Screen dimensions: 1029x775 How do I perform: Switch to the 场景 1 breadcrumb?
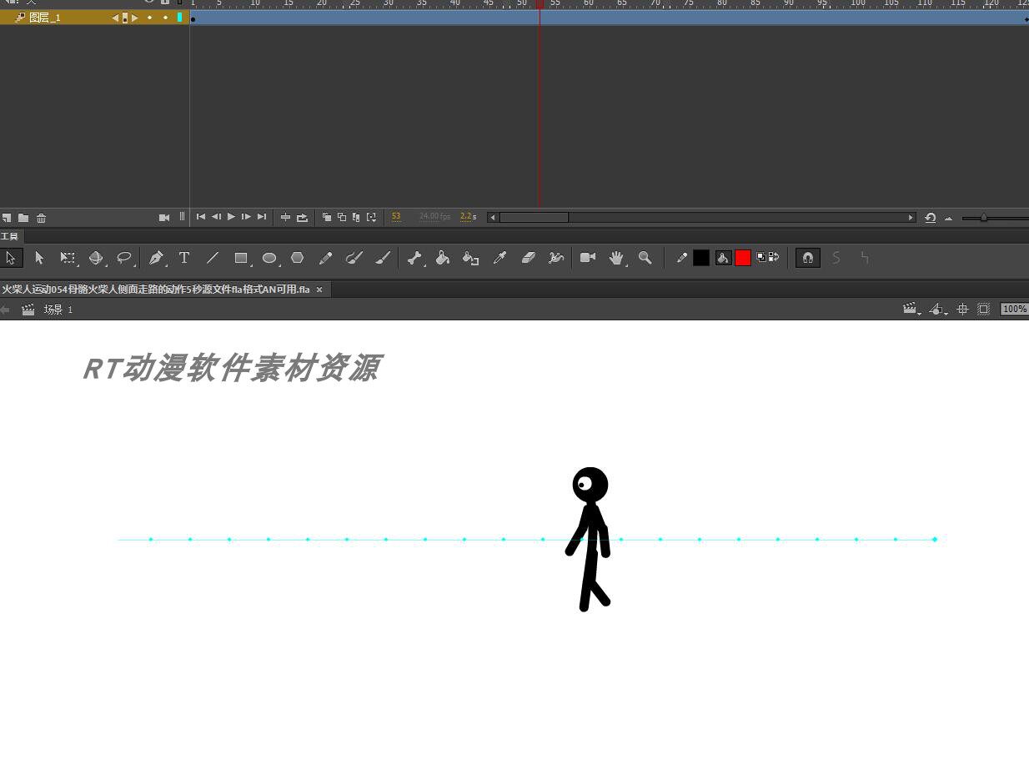pos(55,309)
